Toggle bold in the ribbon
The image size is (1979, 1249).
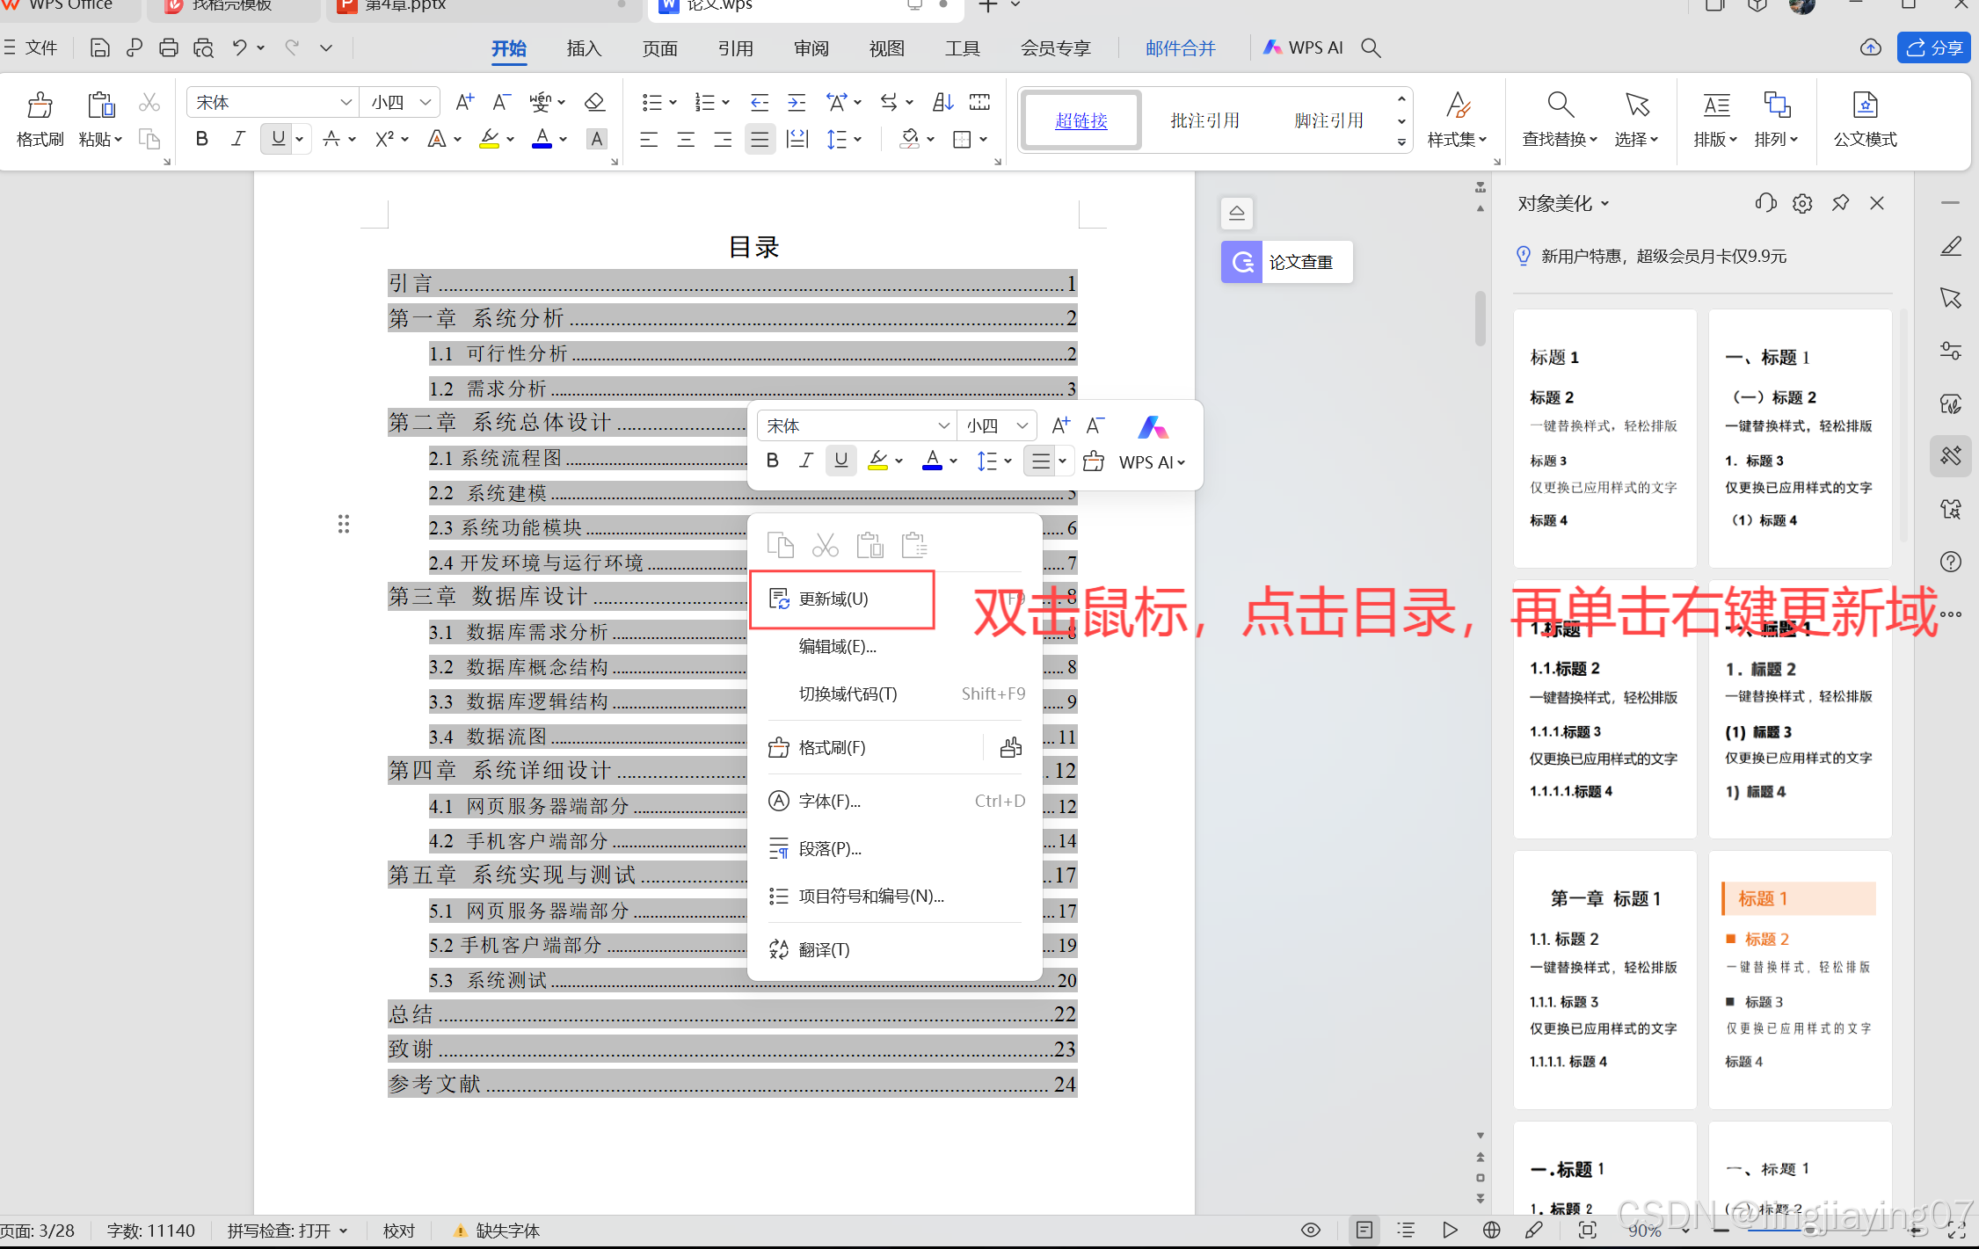point(202,139)
